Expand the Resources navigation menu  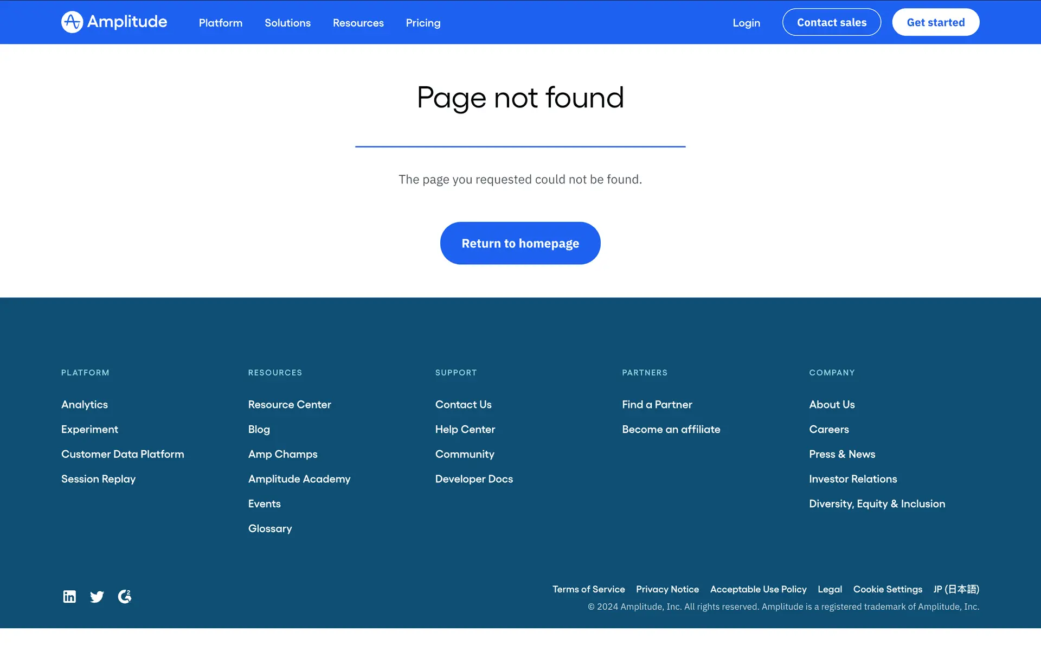[x=358, y=23]
